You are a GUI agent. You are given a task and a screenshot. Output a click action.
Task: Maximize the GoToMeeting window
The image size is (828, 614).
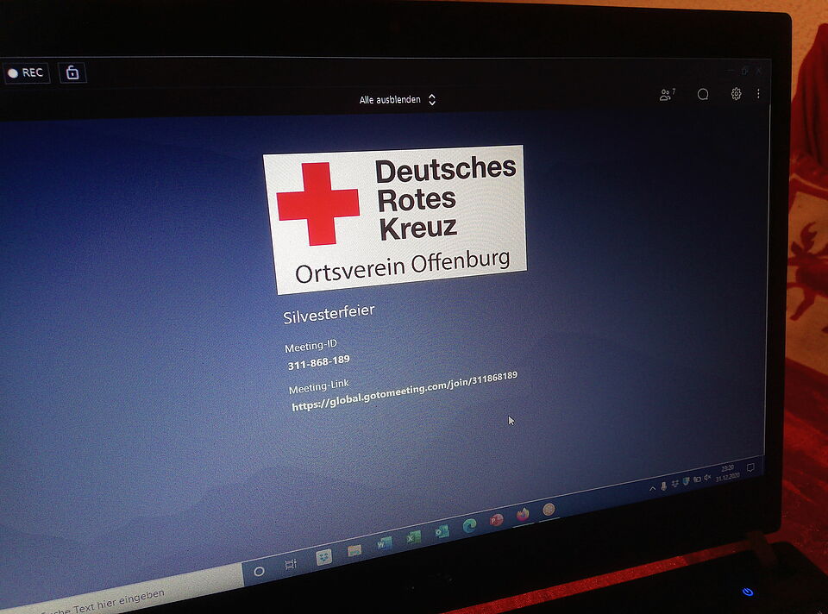pyautogui.click(x=744, y=70)
